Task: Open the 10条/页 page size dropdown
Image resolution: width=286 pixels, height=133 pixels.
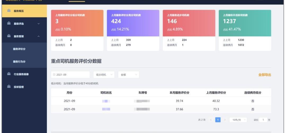Action: click(238, 120)
